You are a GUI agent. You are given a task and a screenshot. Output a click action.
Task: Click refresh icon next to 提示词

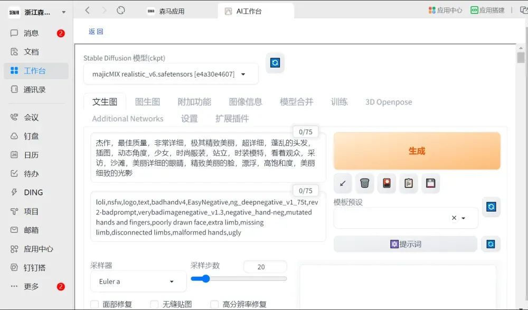(x=491, y=244)
